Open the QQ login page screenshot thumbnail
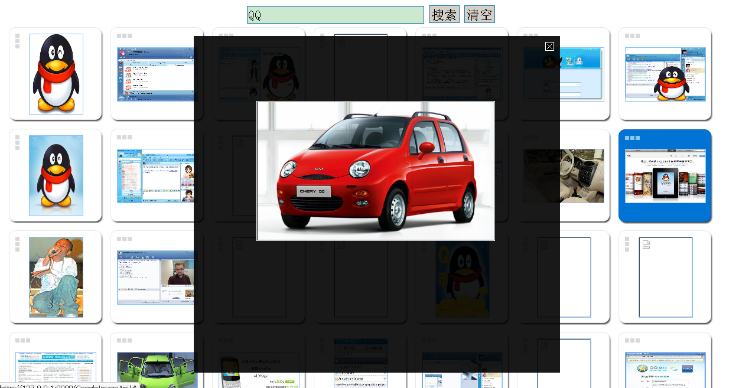The height and width of the screenshot is (388, 739). [x=665, y=370]
